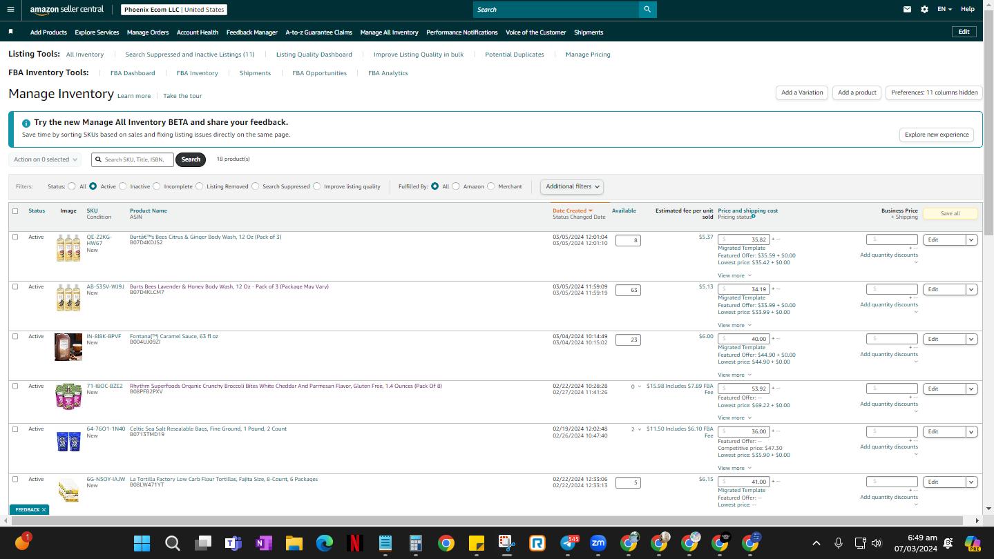
Task: Tick the select-all checkbox in table header
Action: [15, 211]
